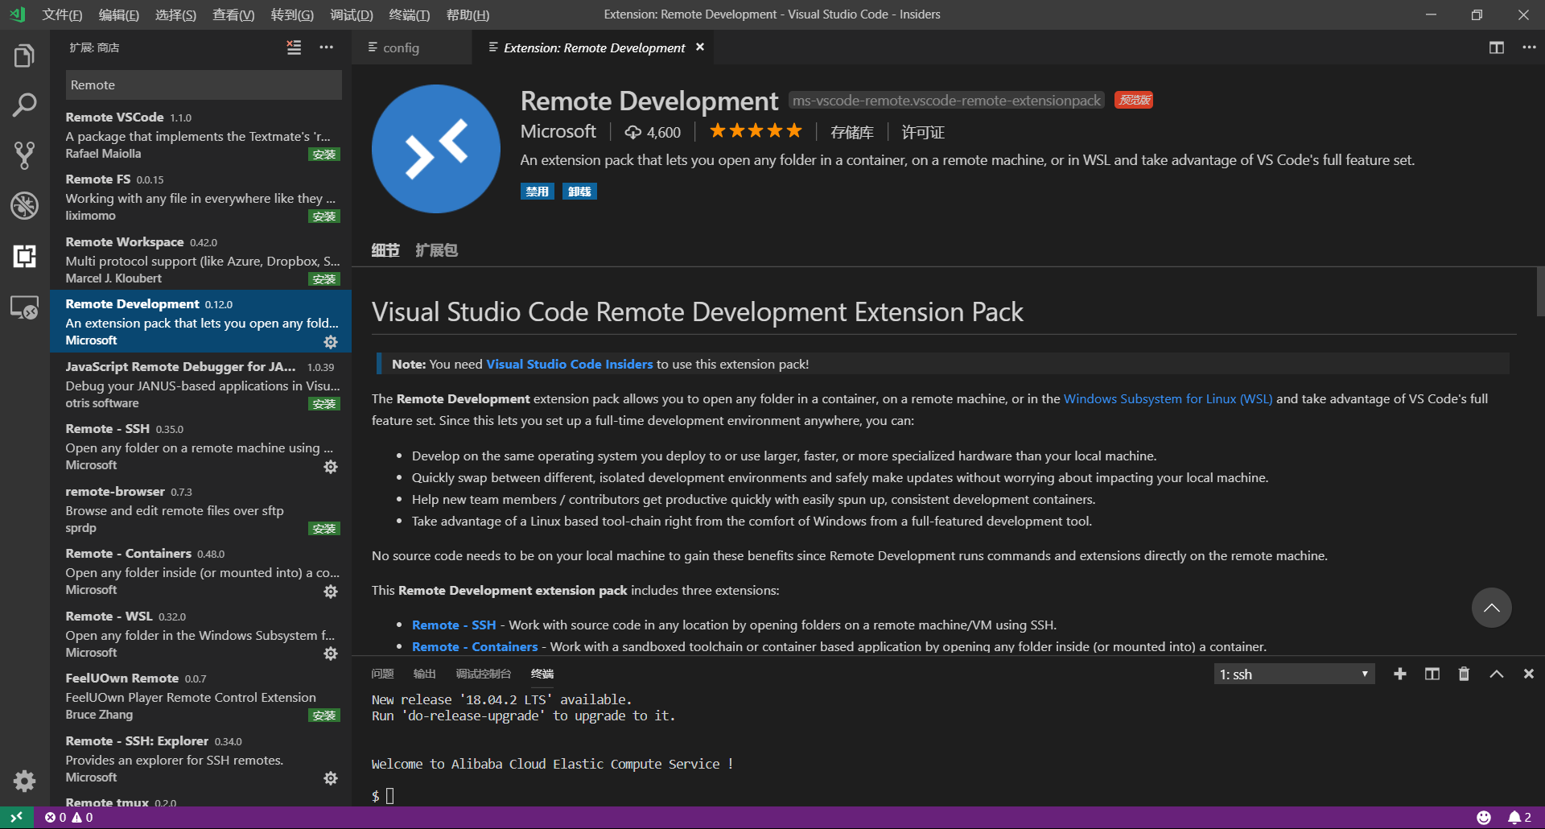Kill the terminal with trash icon
The width and height of the screenshot is (1545, 829).
click(1464, 674)
